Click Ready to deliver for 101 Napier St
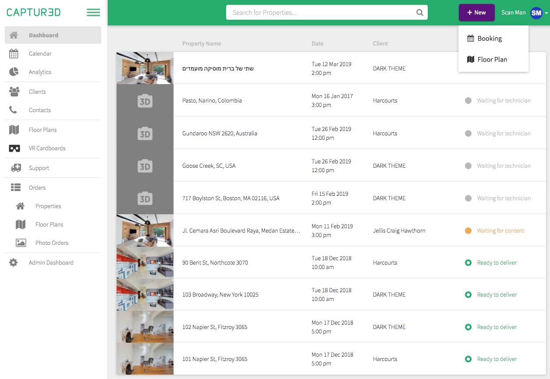 497,359
